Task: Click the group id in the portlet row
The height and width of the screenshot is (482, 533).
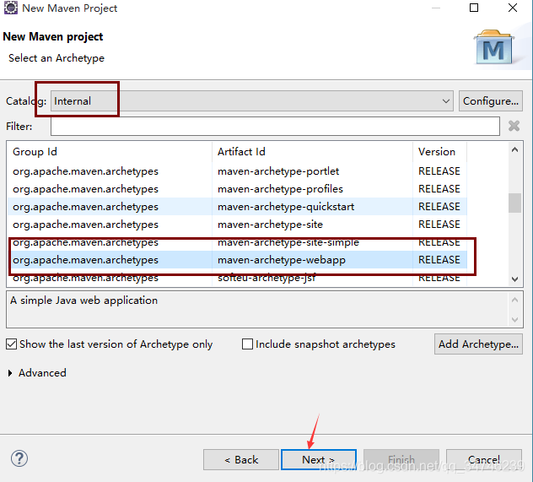Action: click(x=85, y=171)
